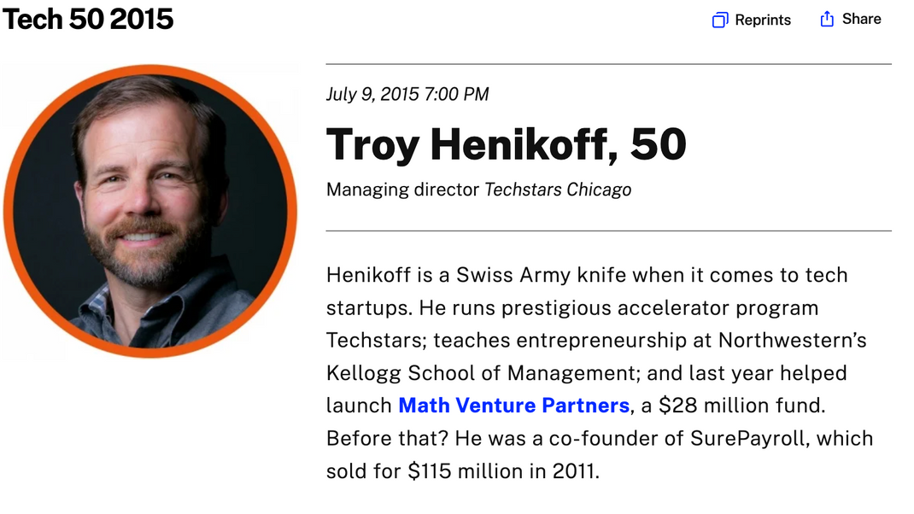The image size is (914, 514).
Task: Click the July 9, 2015 timestamp
Action: point(407,94)
